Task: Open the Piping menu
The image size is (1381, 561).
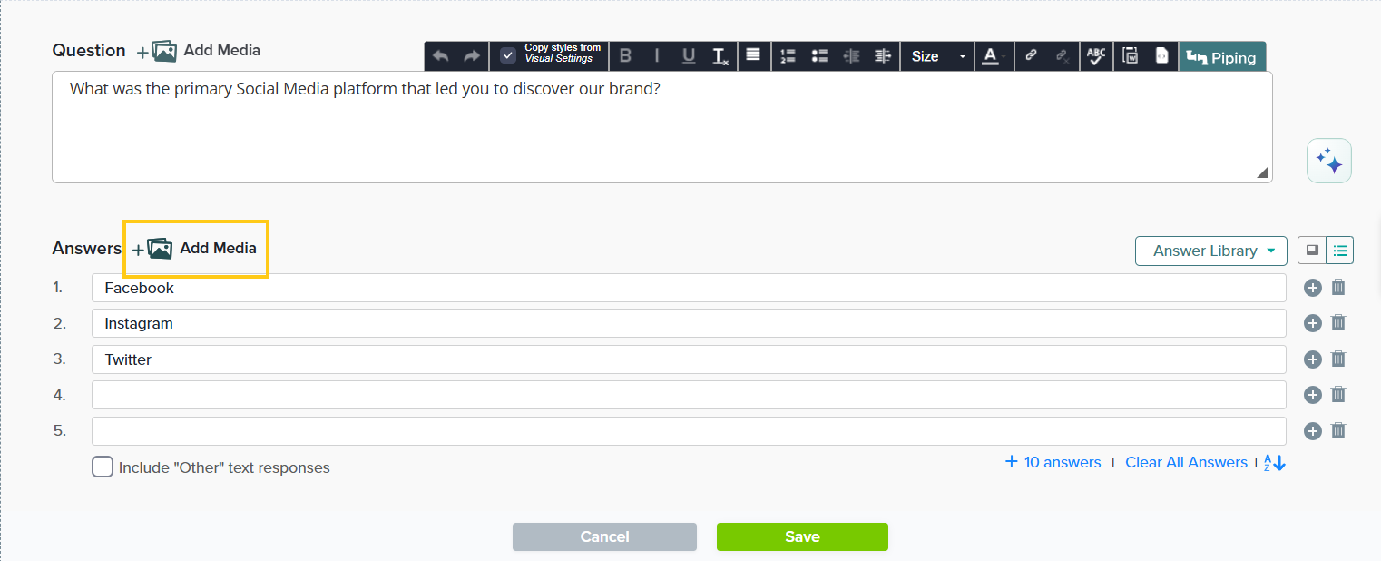Action: (1222, 57)
